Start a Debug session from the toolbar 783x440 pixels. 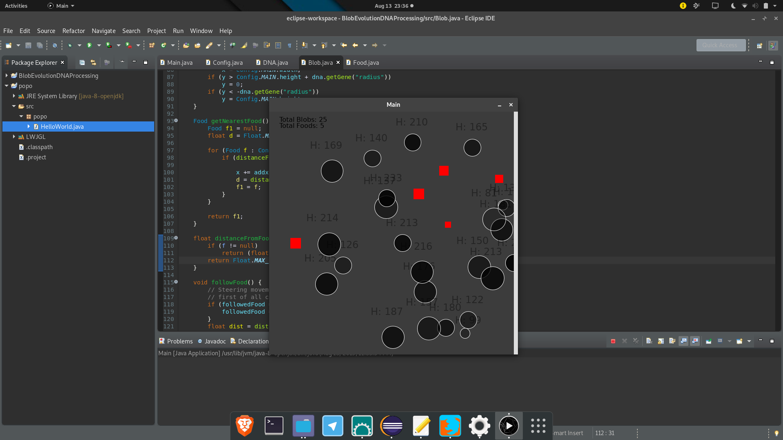(x=70, y=45)
